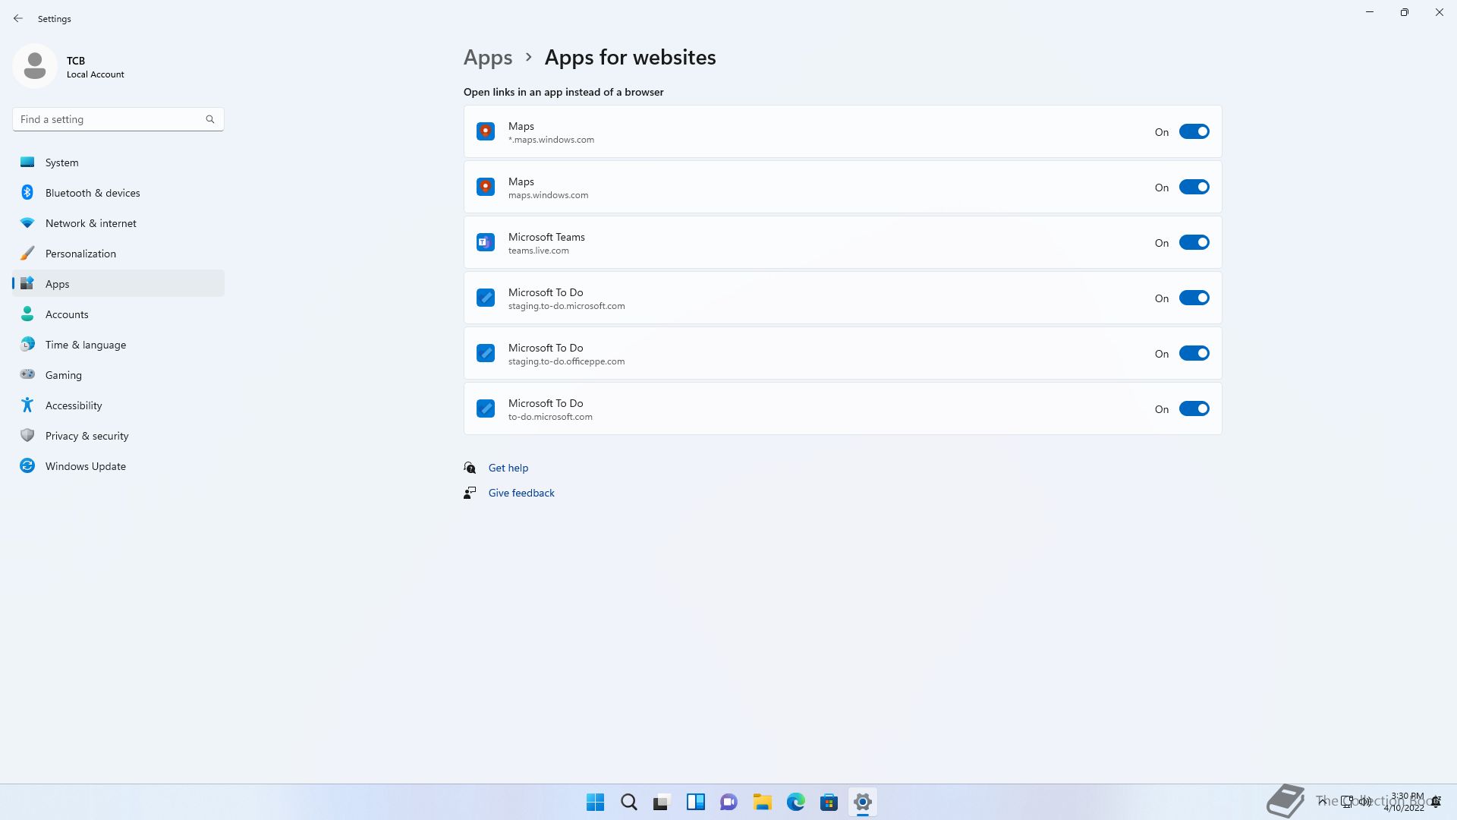Click the To Do icon for to-do.microsoft.com

point(486,408)
